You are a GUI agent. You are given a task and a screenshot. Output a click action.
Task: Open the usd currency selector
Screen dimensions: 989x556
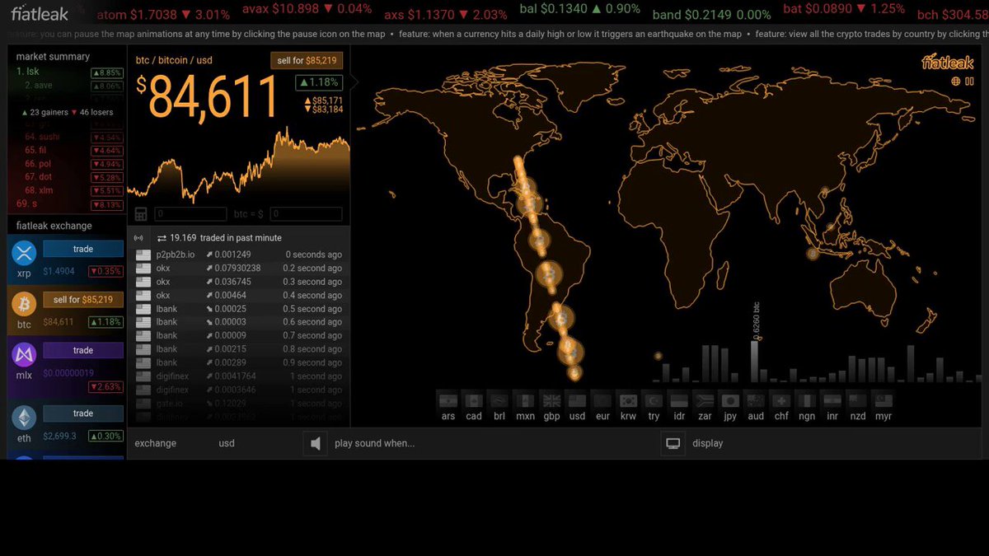coord(227,443)
